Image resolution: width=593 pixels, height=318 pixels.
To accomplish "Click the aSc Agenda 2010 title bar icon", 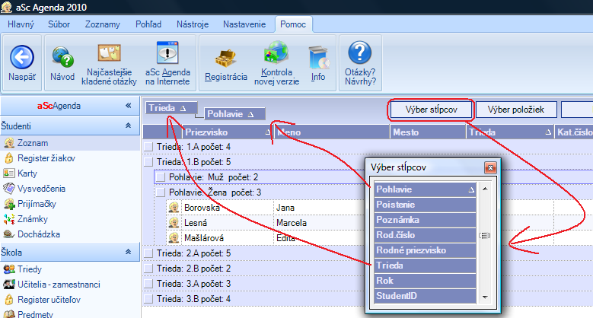I will (x=6, y=7).
